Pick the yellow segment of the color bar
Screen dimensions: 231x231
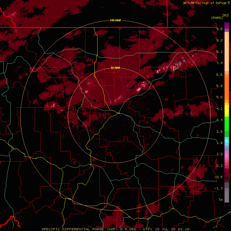pos(227,110)
